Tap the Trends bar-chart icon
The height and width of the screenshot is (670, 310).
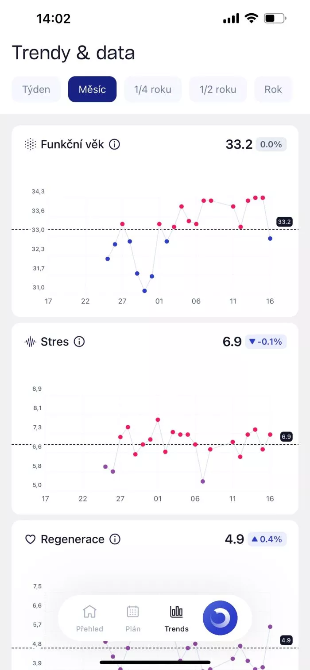click(176, 612)
